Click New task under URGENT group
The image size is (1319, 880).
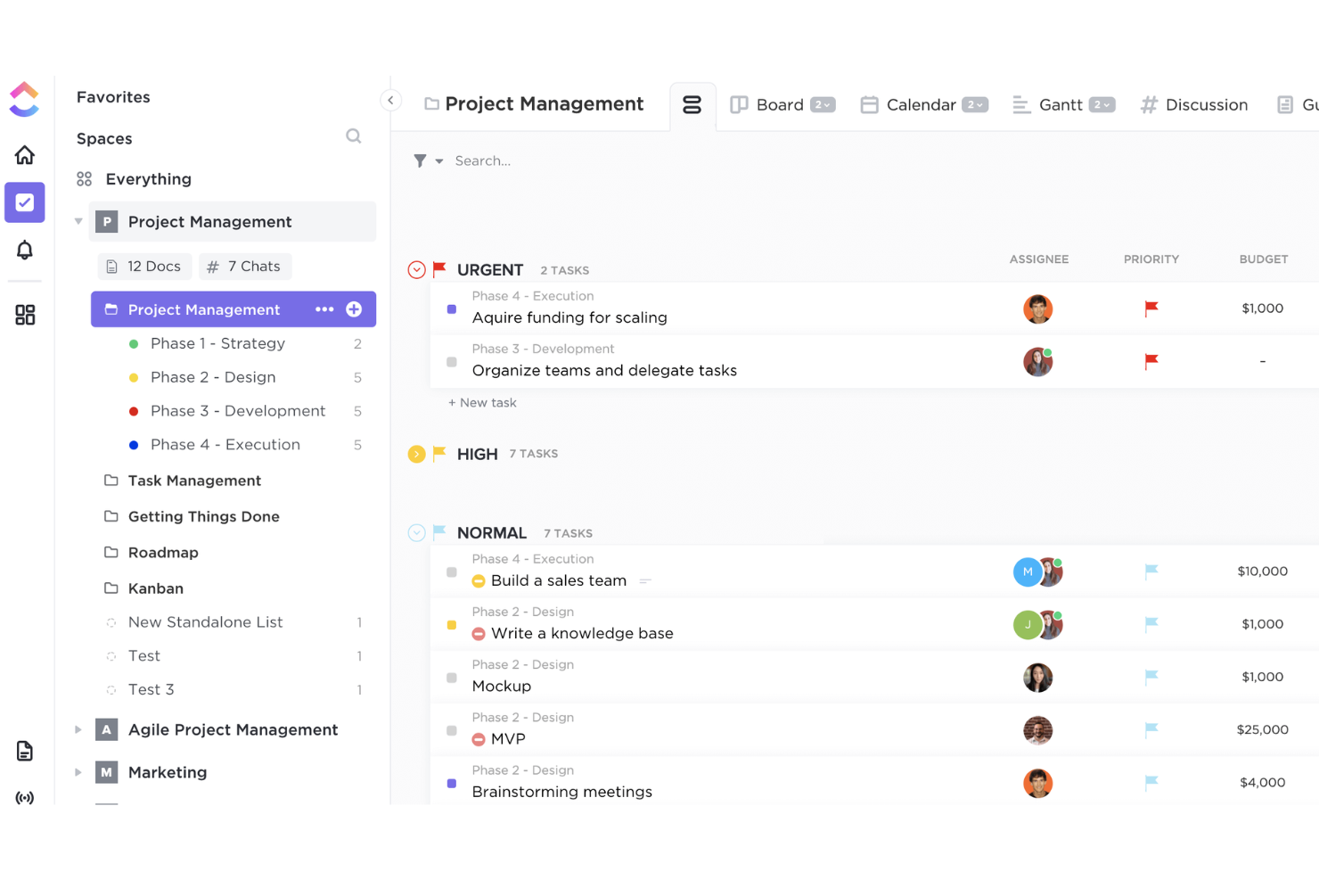[x=482, y=402]
